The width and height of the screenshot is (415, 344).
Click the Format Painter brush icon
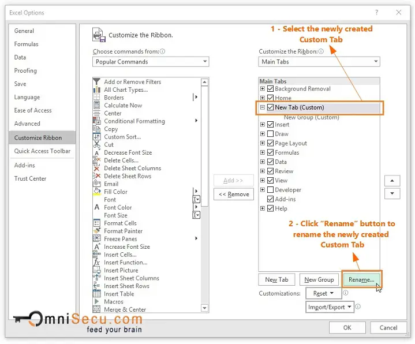pos(96,231)
